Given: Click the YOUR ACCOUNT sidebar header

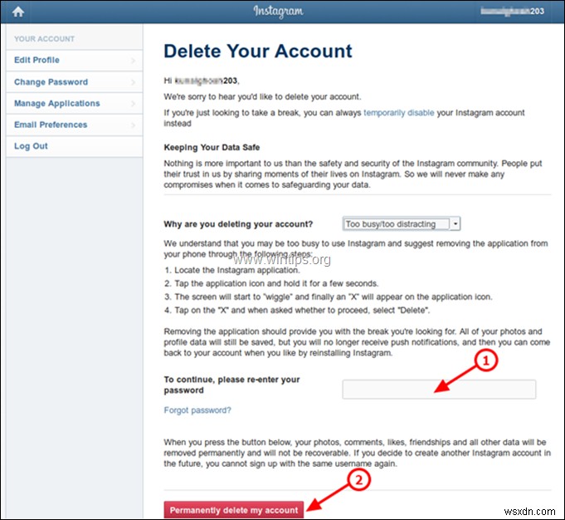Looking at the screenshot, I should [44, 39].
